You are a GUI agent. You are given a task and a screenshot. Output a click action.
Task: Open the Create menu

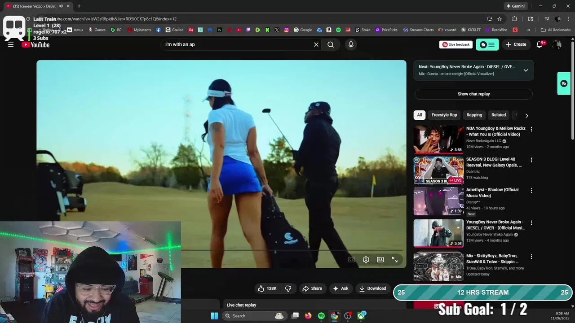click(516, 44)
